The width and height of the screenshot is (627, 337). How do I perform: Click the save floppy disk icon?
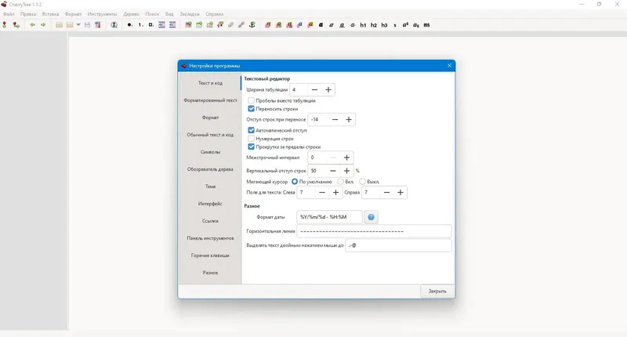(87, 25)
